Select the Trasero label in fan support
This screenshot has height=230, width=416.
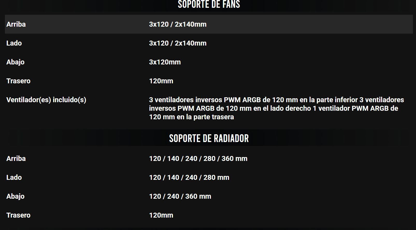coord(18,81)
